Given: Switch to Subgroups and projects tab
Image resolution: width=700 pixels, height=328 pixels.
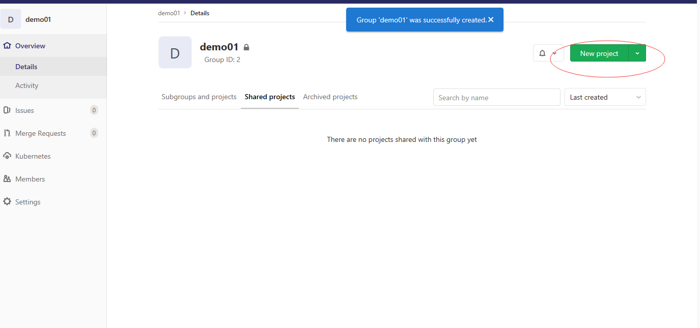Looking at the screenshot, I should (199, 97).
